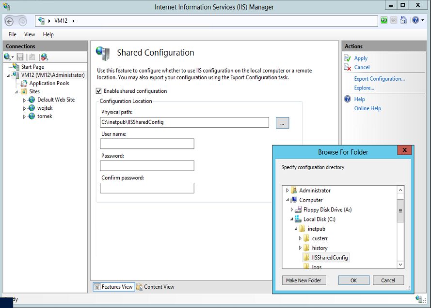Image resolution: width=431 pixels, height=308 pixels.
Task: Click the User name field
Action: pos(147,144)
